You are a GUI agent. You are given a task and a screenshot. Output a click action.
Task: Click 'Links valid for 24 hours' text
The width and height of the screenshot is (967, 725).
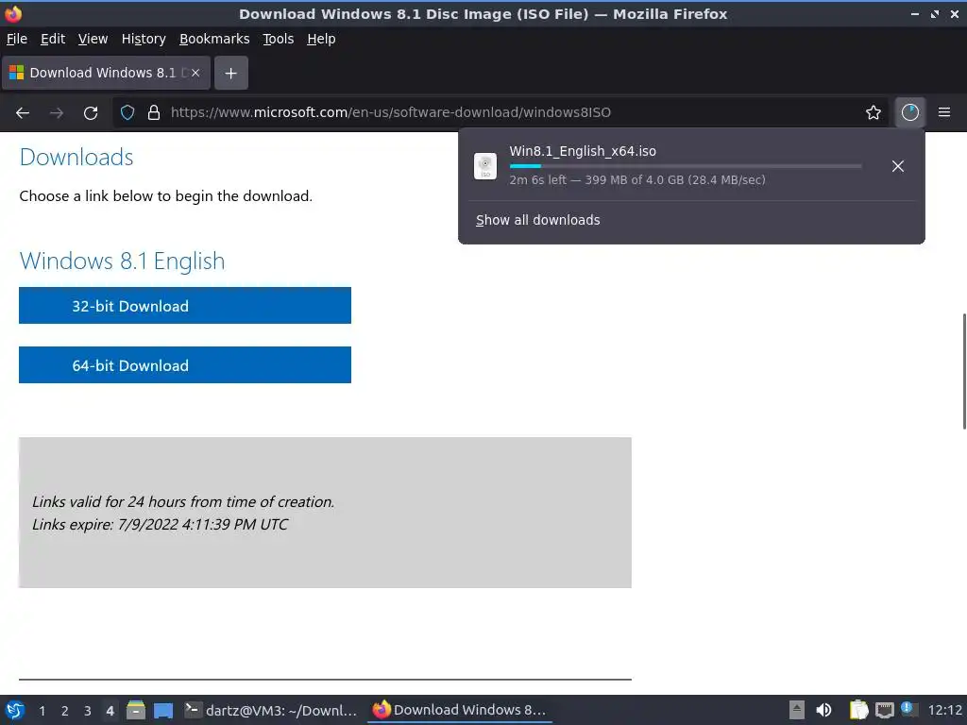point(183,502)
